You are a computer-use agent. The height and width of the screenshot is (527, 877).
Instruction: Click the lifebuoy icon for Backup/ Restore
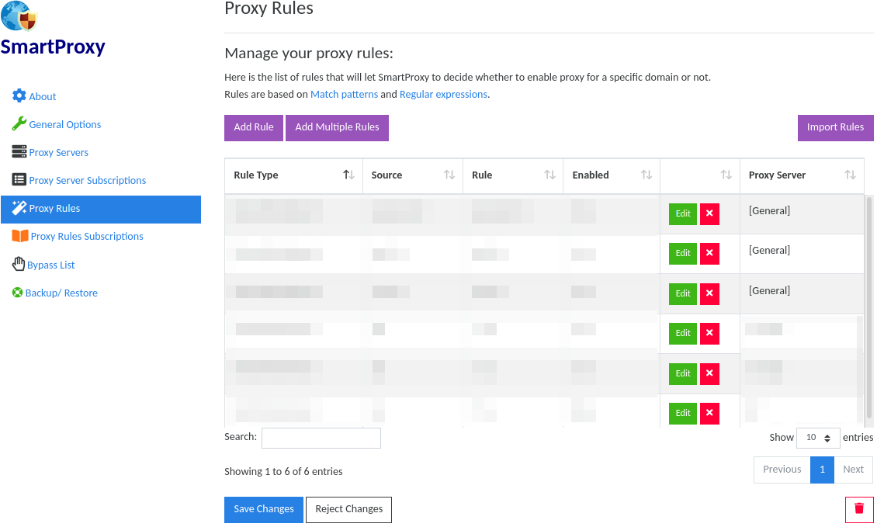(18, 293)
